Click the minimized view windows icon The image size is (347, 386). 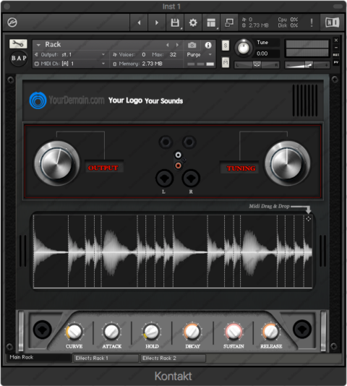(x=229, y=22)
